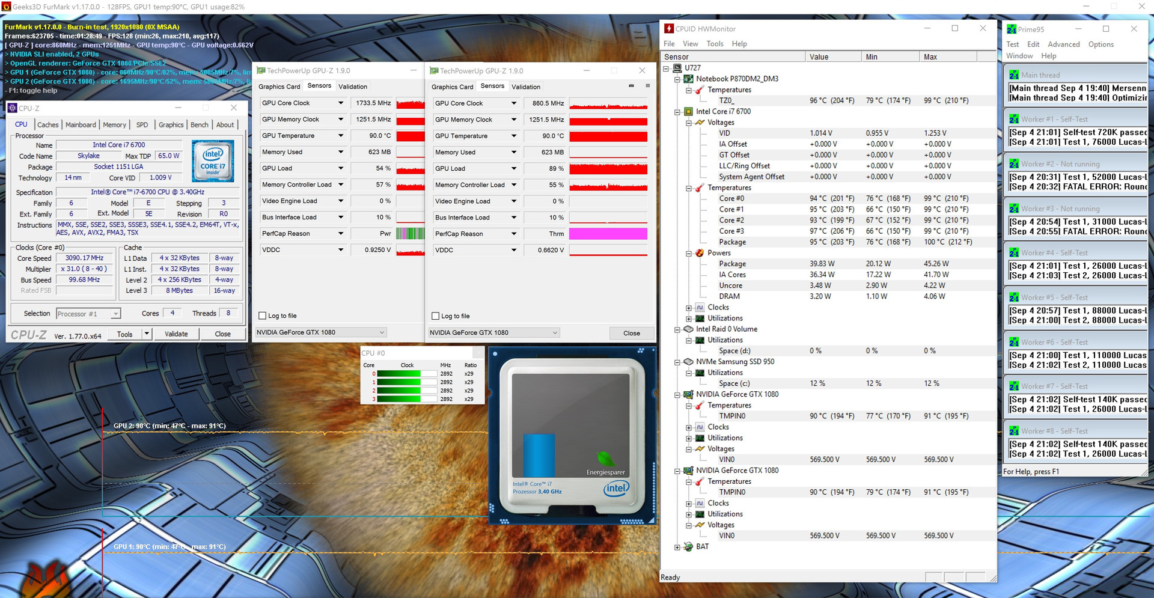This screenshot has height=598, width=1154.
Task: Click the Intel logo on the CPU gadget
Action: coord(616,489)
